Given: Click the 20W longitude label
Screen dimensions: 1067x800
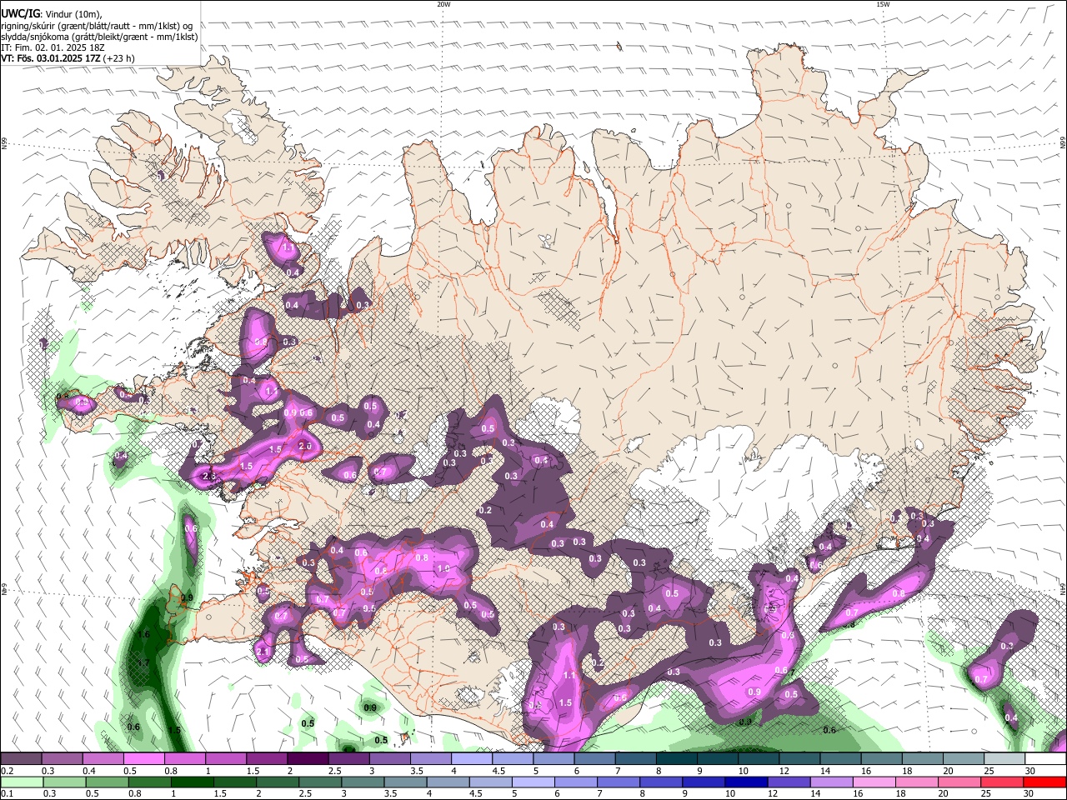Looking at the screenshot, I should tap(444, 4).
